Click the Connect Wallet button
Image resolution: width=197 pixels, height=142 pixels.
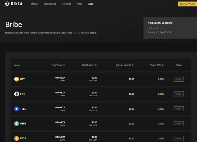(x=187, y=4)
